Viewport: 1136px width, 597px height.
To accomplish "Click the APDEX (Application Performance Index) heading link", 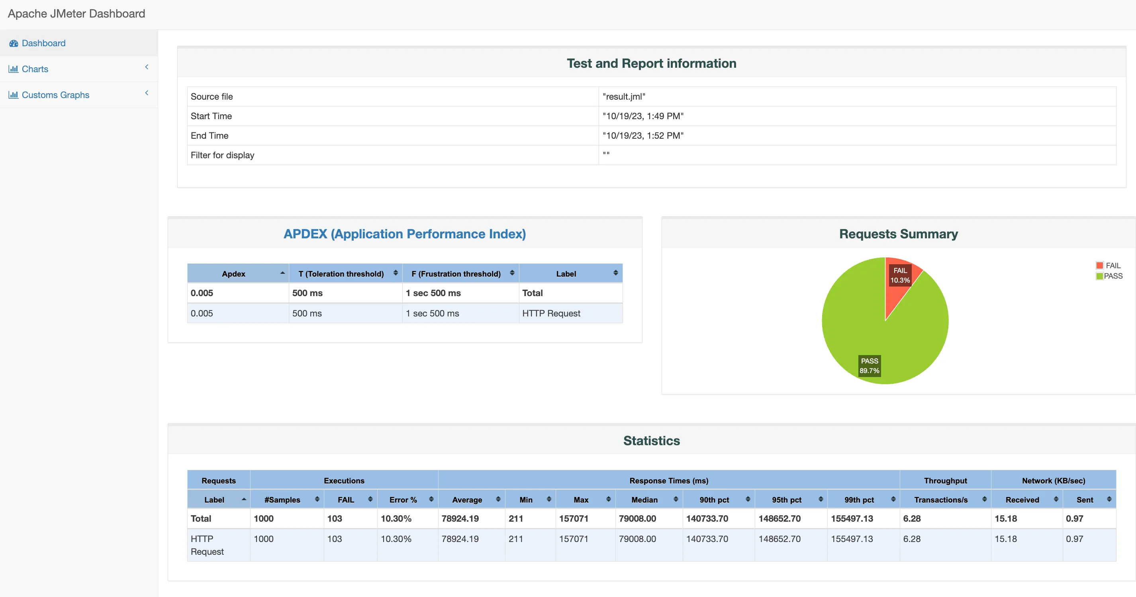I will pyautogui.click(x=404, y=234).
